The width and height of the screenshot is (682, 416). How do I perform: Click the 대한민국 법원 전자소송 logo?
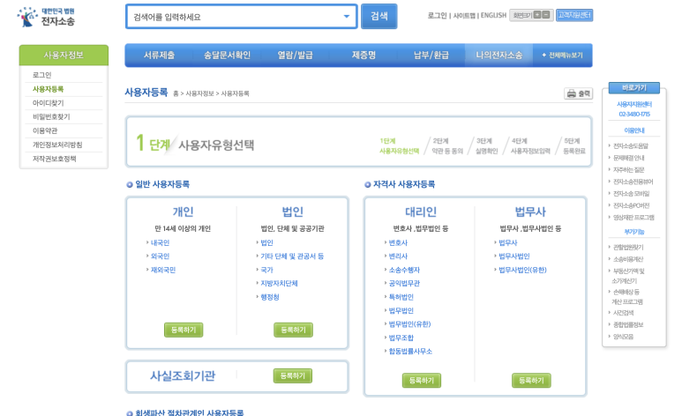(x=46, y=17)
